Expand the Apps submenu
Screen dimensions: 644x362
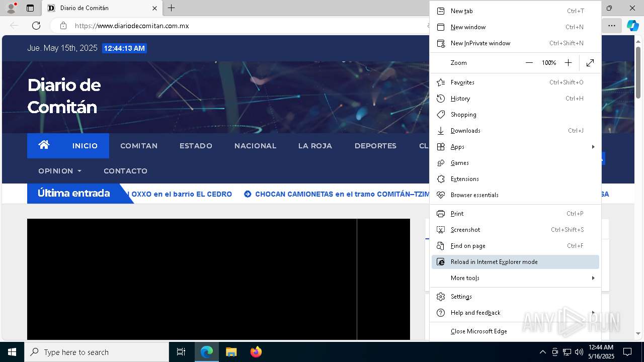coord(593,147)
